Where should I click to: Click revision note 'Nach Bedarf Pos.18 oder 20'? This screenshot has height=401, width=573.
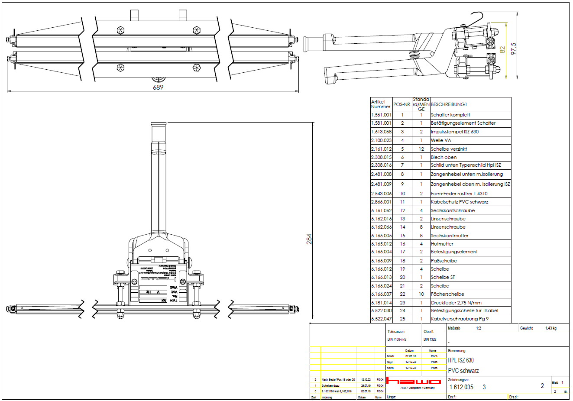point(338,379)
